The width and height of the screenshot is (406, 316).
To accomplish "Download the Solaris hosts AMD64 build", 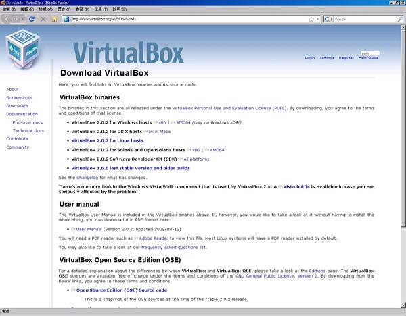I will pos(217,150).
